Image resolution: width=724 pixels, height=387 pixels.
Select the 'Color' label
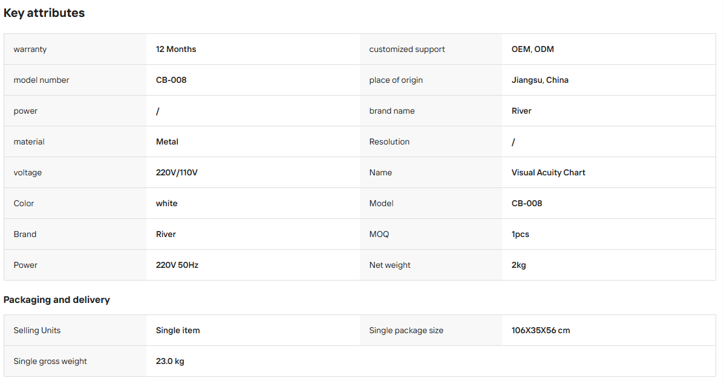pyautogui.click(x=24, y=204)
